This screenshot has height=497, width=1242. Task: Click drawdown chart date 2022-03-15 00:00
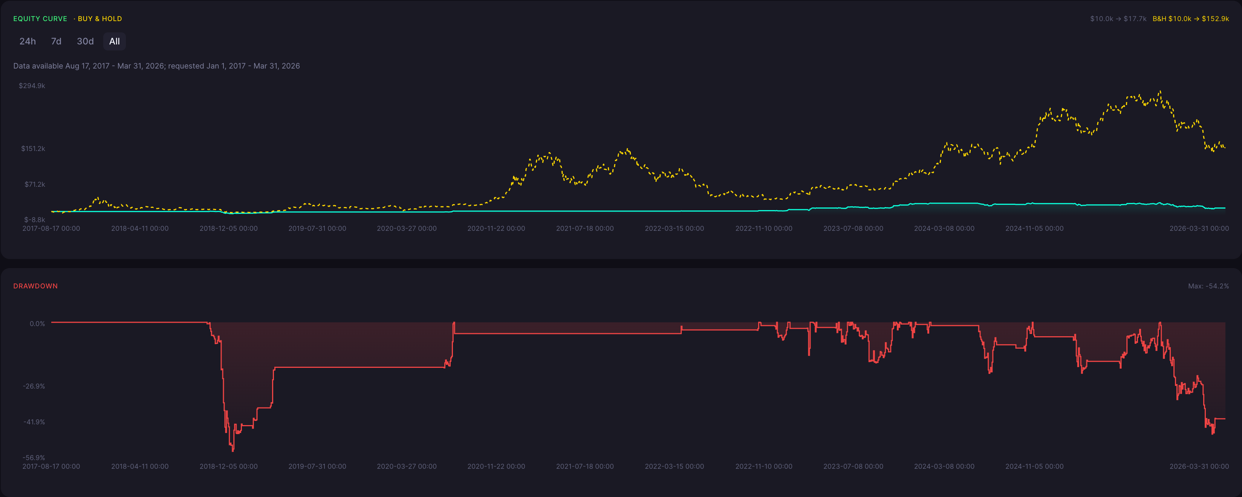tap(674, 466)
